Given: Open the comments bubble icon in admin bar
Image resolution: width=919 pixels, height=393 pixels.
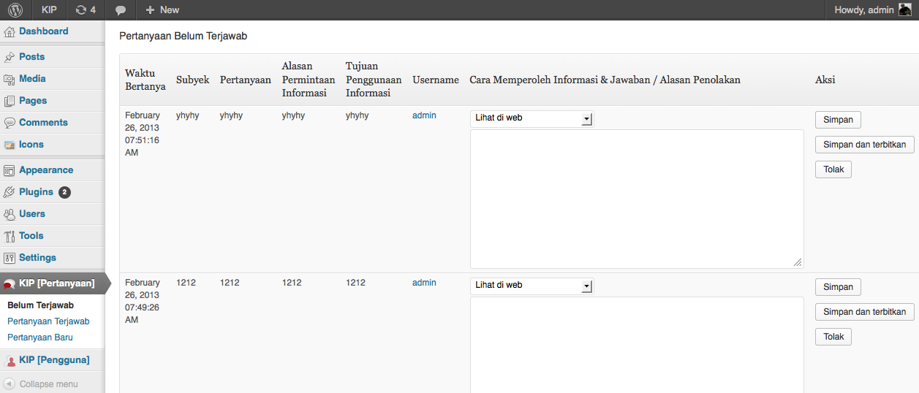Looking at the screenshot, I should click(121, 10).
